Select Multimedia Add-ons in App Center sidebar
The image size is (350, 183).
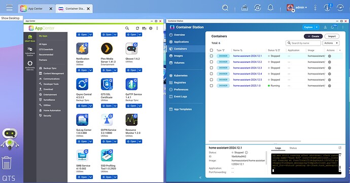coord(30,65)
